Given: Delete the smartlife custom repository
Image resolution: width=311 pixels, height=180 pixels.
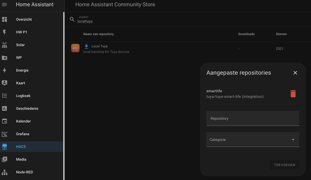Looking at the screenshot, I should [x=293, y=94].
